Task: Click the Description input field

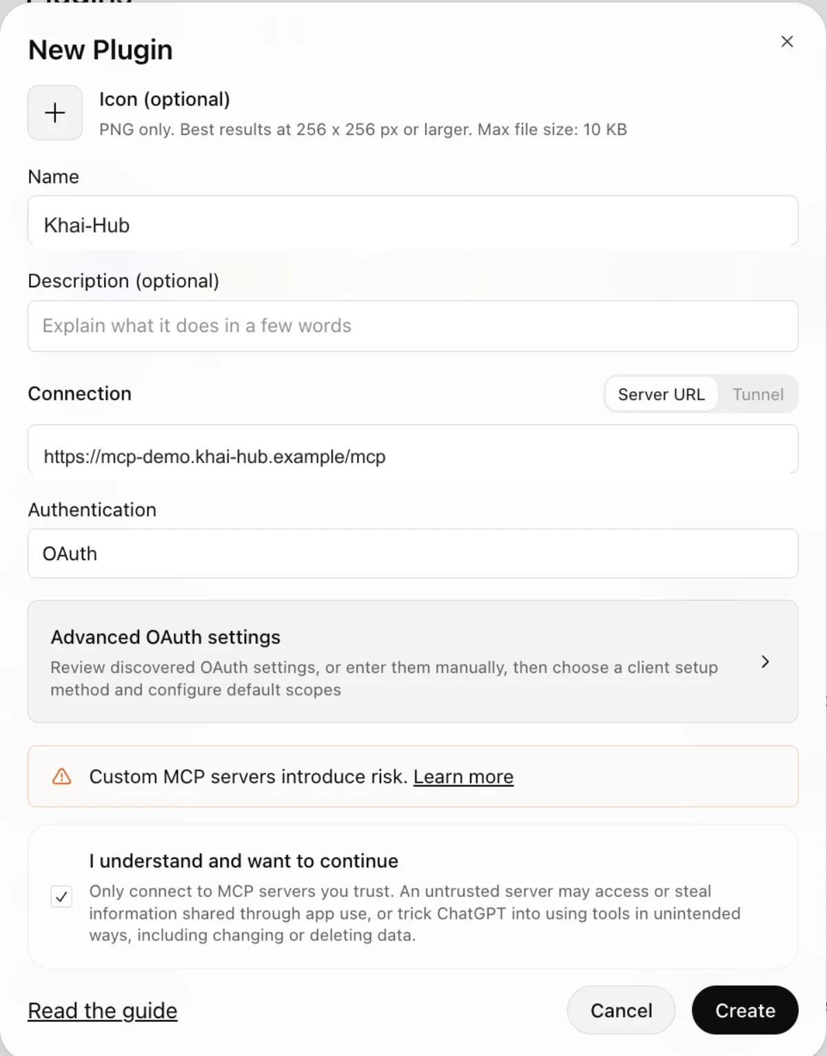Action: pyautogui.click(x=413, y=326)
